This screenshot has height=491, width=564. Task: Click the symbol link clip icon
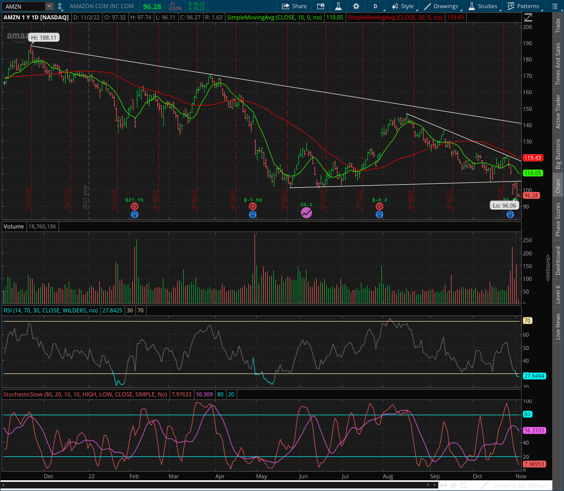click(x=60, y=6)
